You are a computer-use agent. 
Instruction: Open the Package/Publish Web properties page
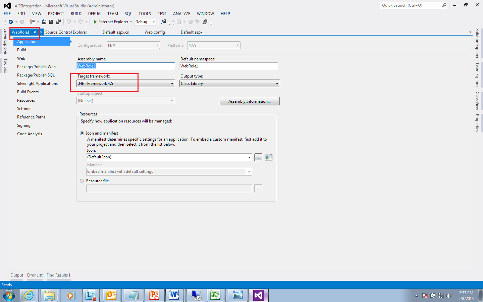click(36, 67)
